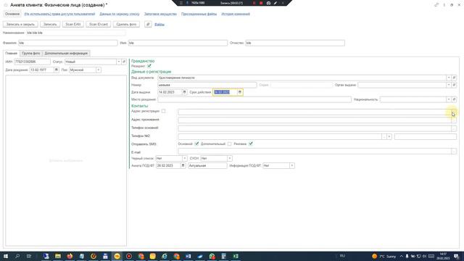Screen dimensions: 464x261
Task: Click ellipsis button of Адрес регистрации field
Action: pyautogui.click(x=454, y=112)
